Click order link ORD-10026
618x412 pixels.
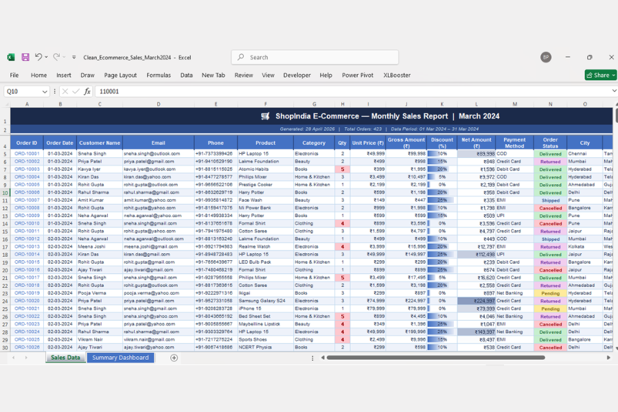[x=27, y=347]
